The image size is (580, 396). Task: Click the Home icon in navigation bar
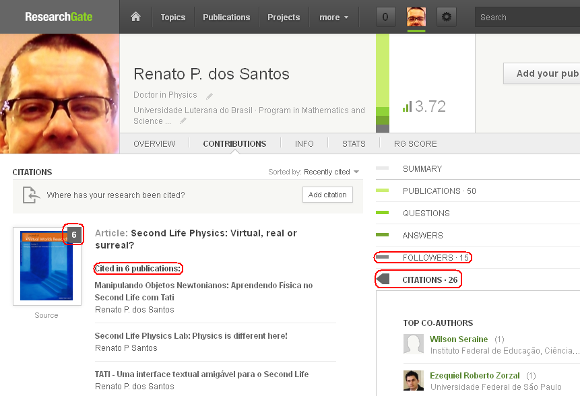(x=135, y=17)
